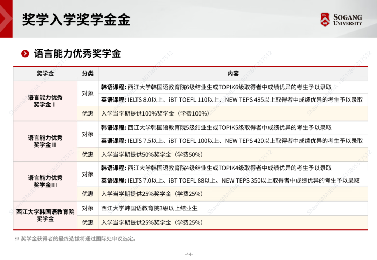Viewport: 377px width, 260px height.
Task: Click the IELTS 7.5 English course row
Action: (x=232, y=141)
